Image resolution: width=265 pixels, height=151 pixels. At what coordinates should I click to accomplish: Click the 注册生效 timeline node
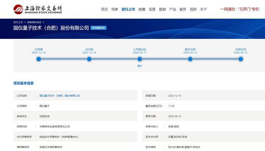point(241,59)
